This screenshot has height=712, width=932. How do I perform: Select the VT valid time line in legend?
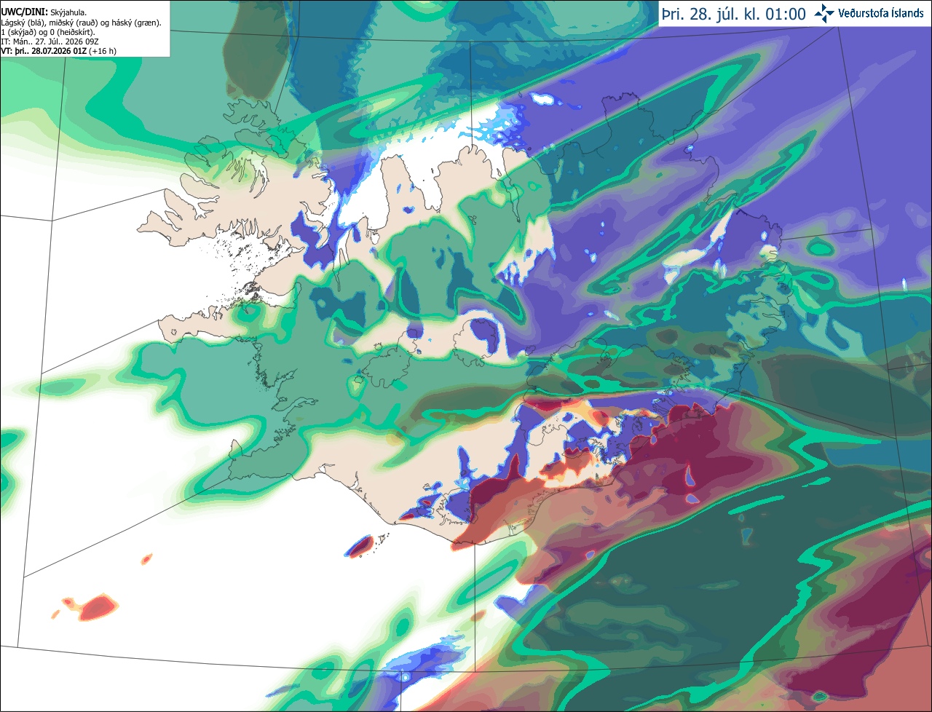pyautogui.click(x=58, y=51)
